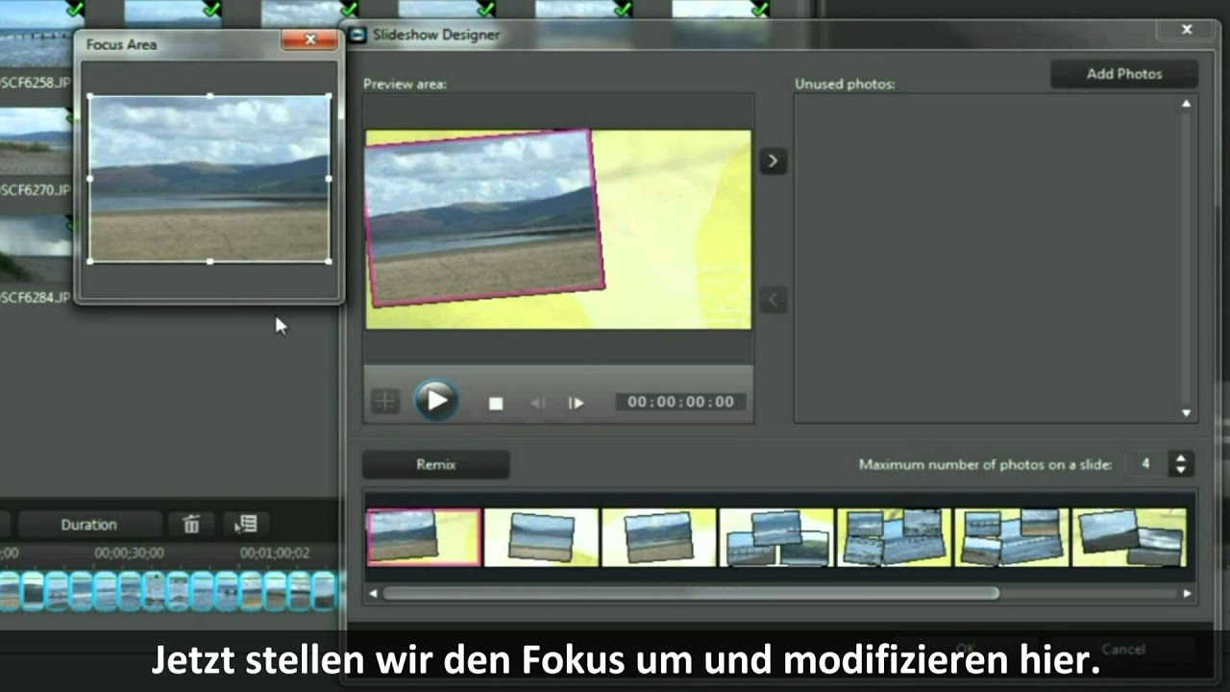Select the seventh slide thumbnail in the strip
The width and height of the screenshot is (1230, 692).
(1129, 537)
